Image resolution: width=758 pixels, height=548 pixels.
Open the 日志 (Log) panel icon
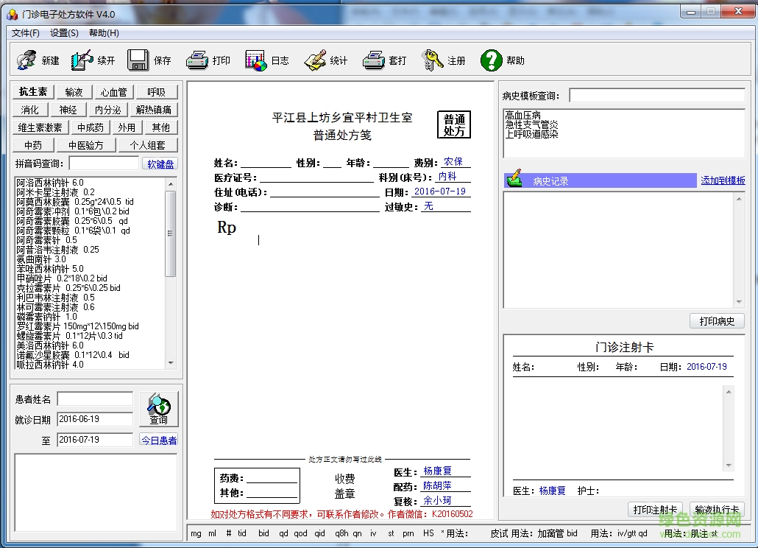256,60
